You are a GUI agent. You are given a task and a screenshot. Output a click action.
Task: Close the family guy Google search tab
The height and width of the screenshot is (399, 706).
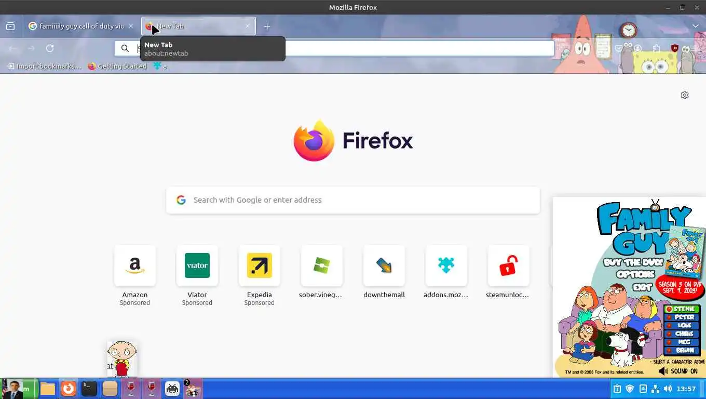(x=131, y=26)
